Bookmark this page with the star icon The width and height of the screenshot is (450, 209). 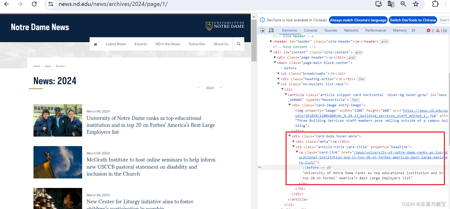(416, 4)
